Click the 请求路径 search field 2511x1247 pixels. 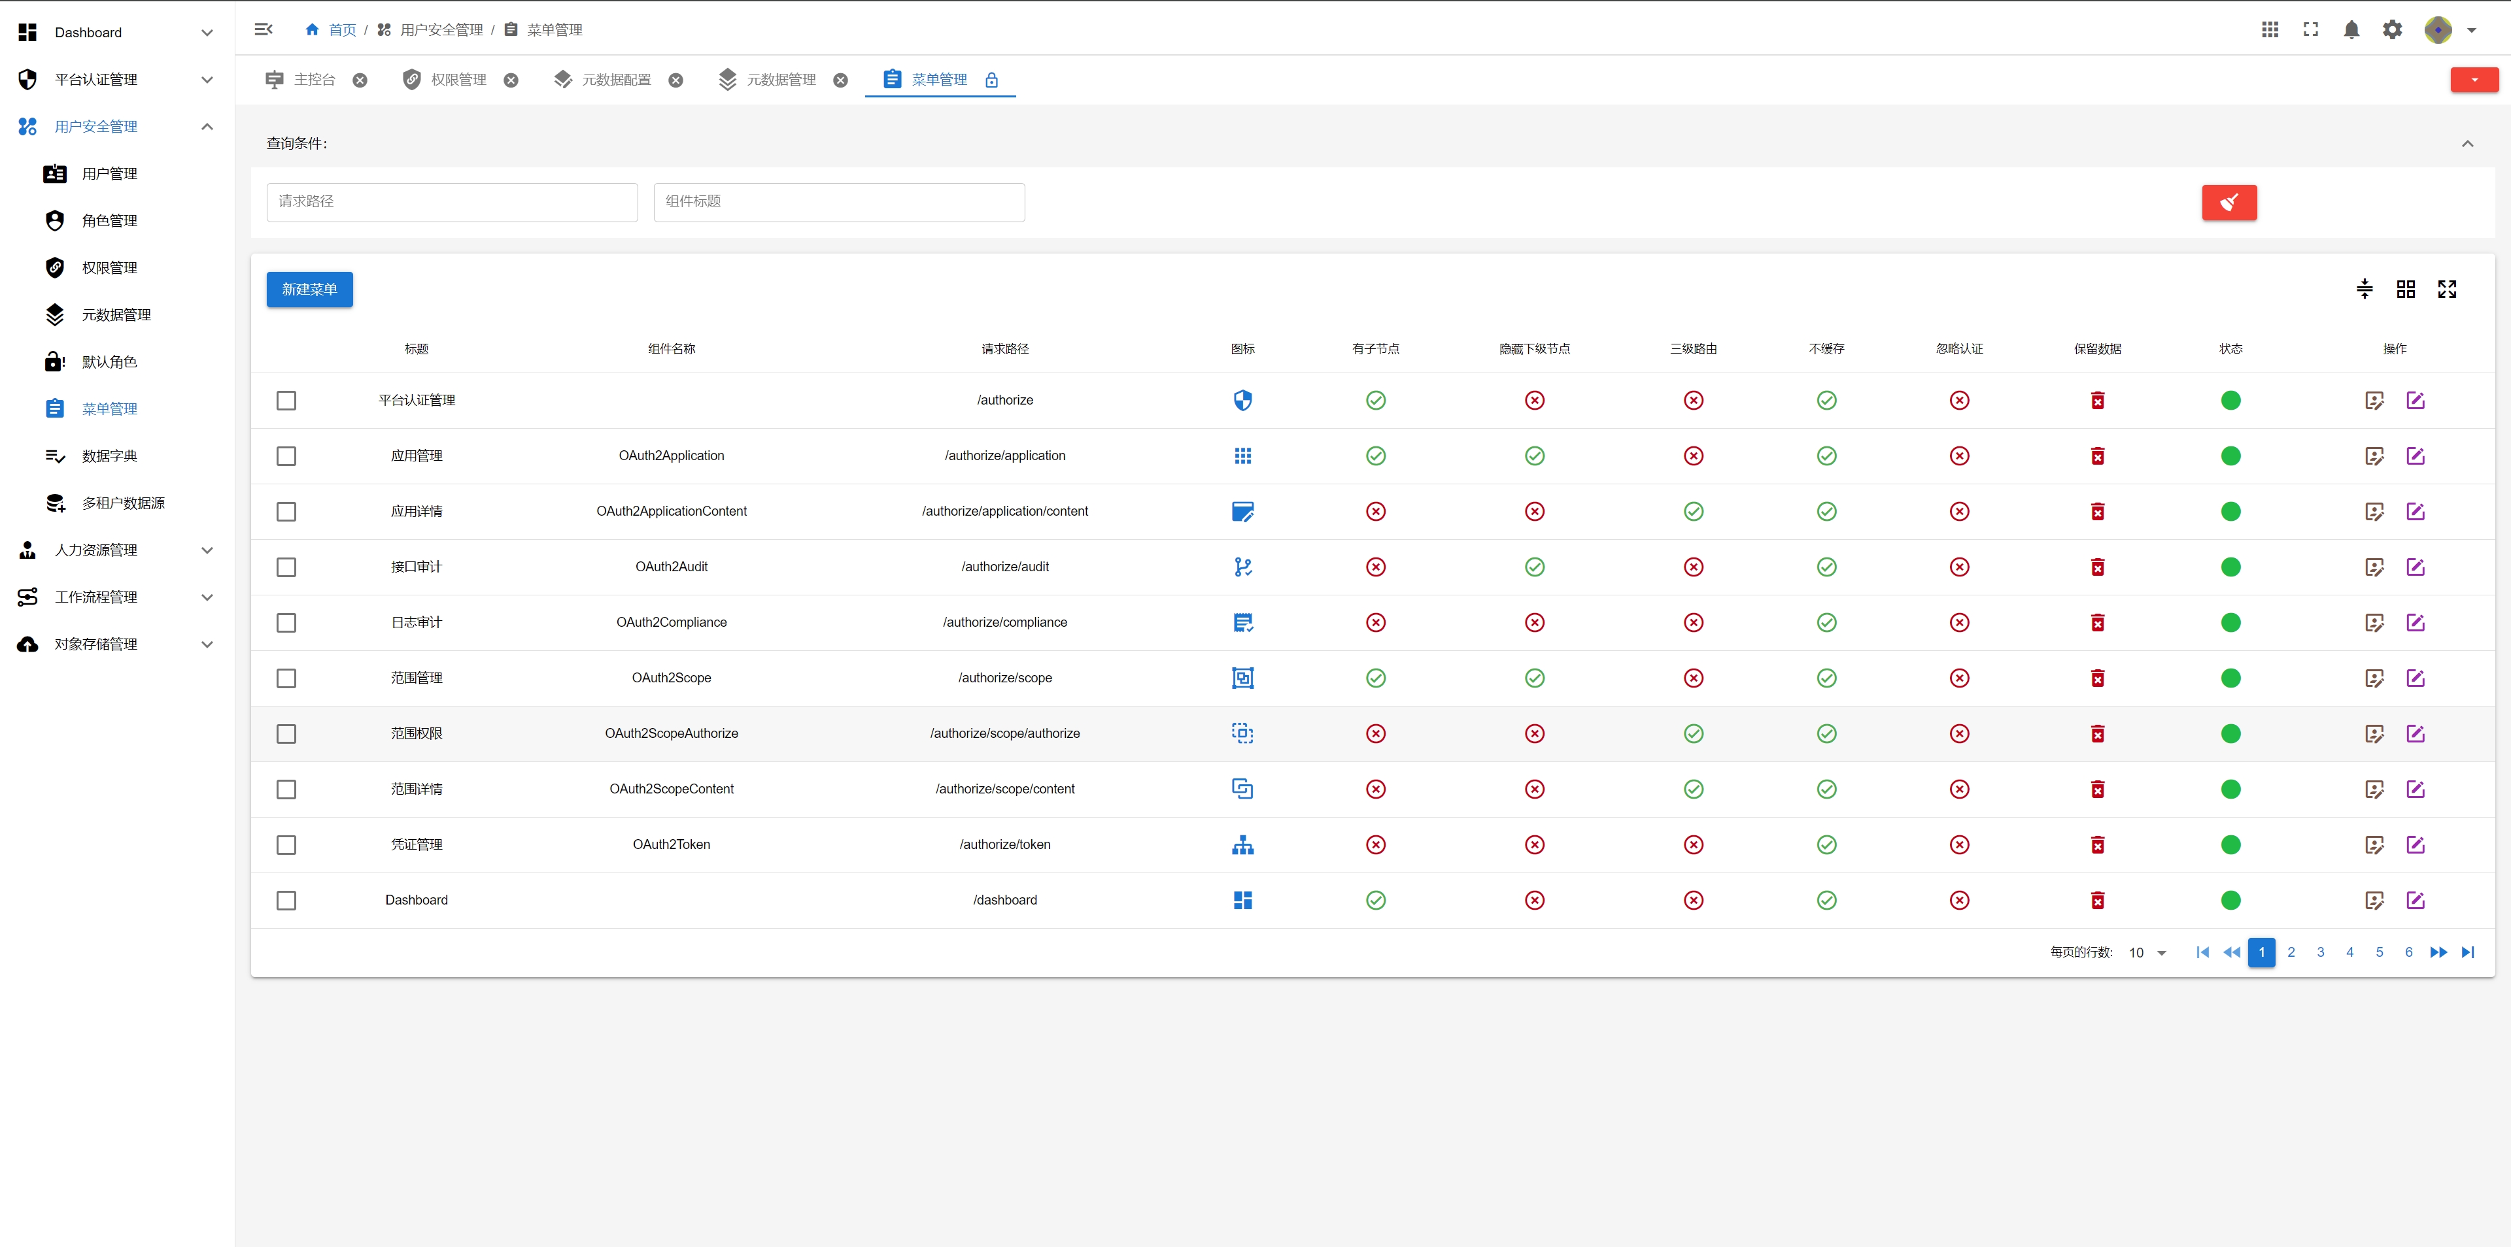[x=451, y=202]
